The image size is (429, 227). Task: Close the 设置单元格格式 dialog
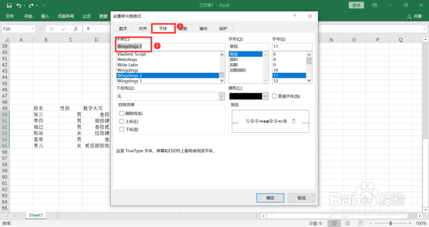[310, 16]
